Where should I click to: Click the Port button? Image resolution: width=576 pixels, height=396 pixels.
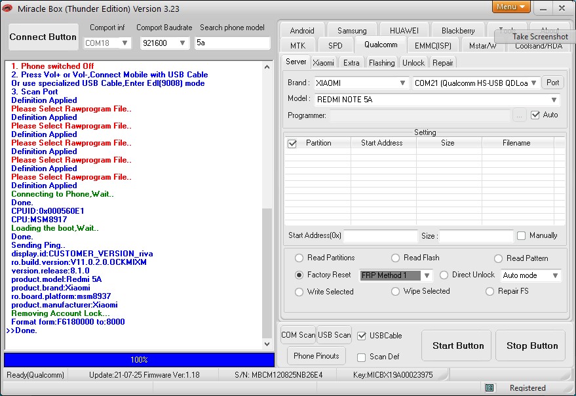pyautogui.click(x=552, y=83)
